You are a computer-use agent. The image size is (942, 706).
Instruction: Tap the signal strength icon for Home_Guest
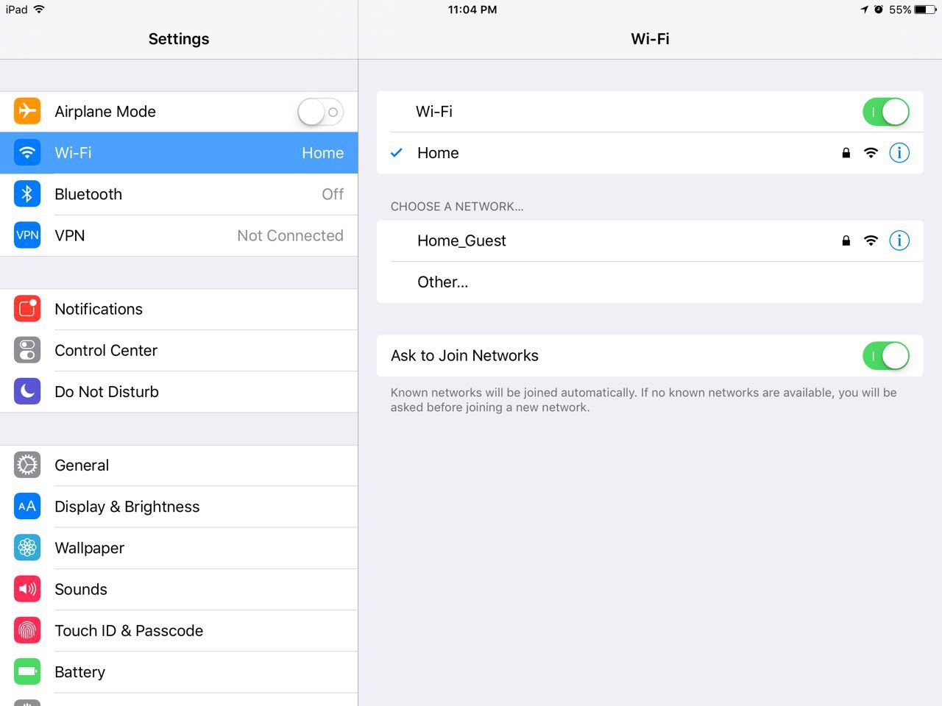[871, 240]
